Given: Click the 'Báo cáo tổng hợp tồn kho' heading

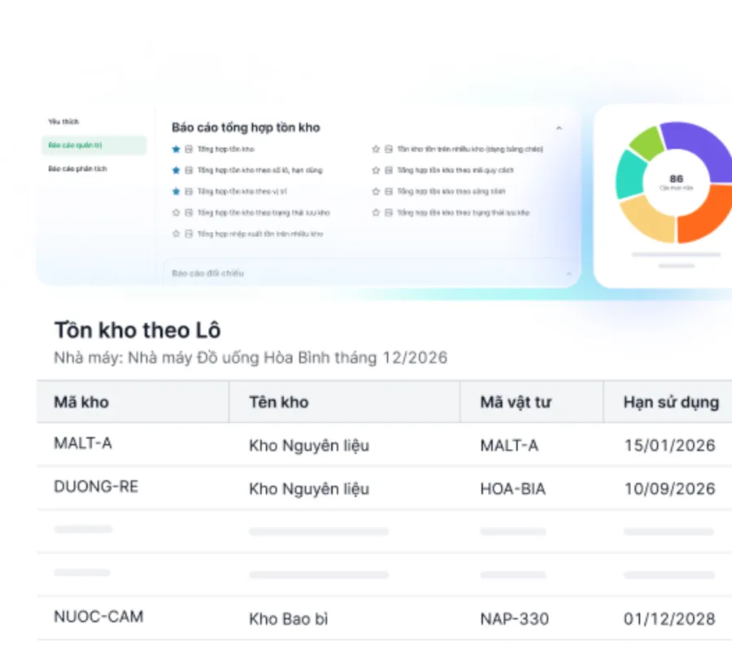Looking at the screenshot, I should 246,128.
